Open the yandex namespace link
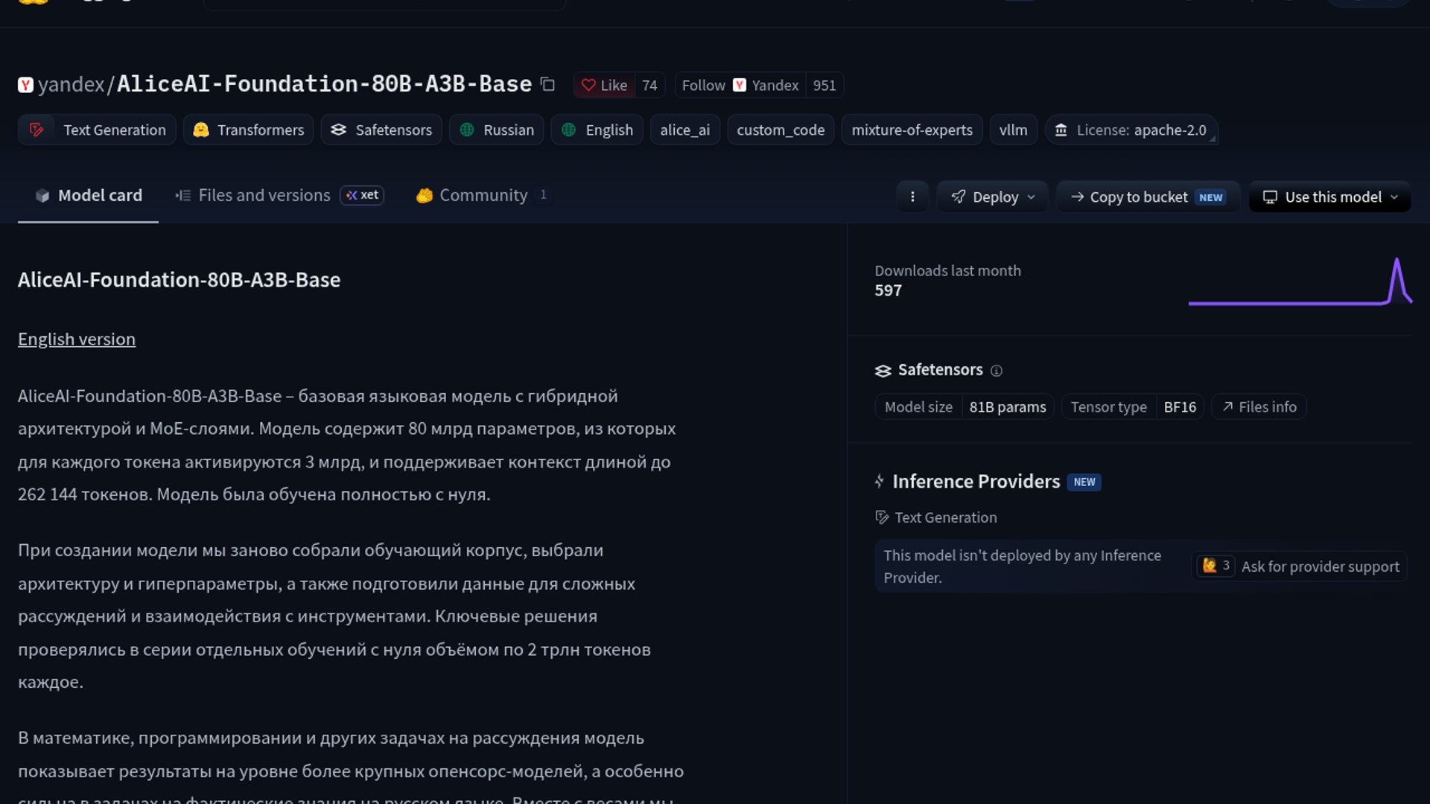The height and width of the screenshot is (804, 1430). pos(71,85)
